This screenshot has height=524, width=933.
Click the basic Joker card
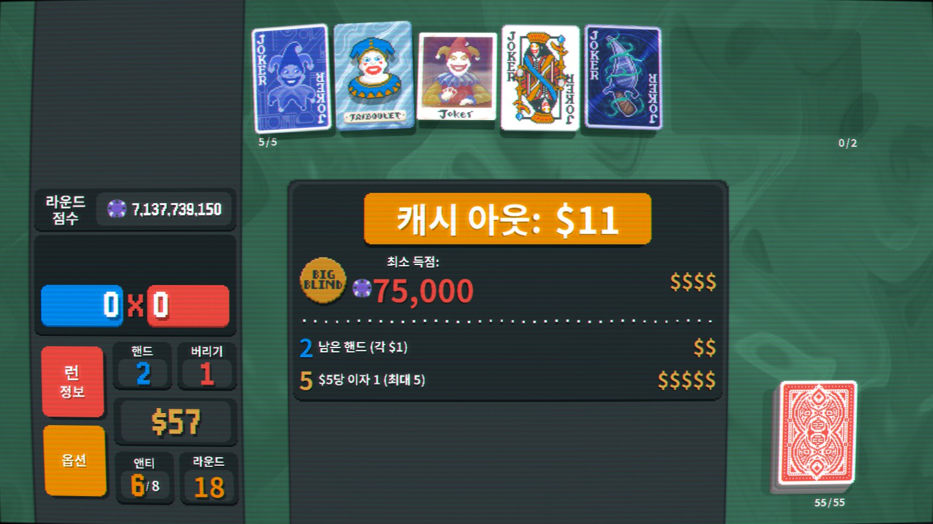(457, 76)
